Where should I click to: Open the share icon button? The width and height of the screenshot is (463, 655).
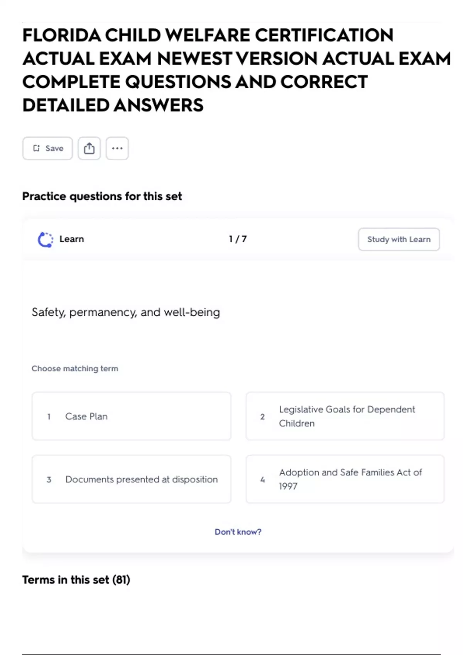pyautogui.click(x=89, y=148)
